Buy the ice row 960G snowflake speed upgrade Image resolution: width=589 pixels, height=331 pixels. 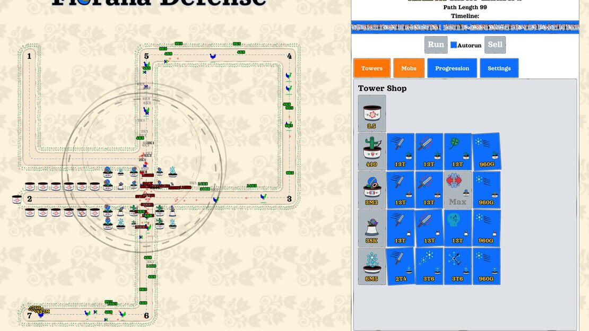[x=487, y=266]
